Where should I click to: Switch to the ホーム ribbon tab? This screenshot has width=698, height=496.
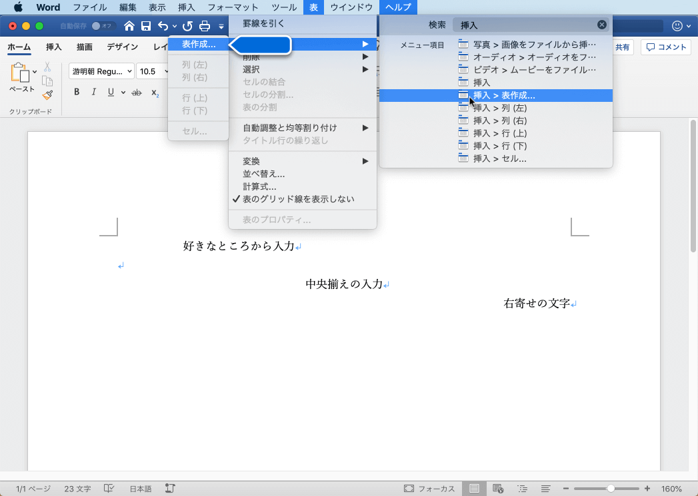(x=19, y=47)
